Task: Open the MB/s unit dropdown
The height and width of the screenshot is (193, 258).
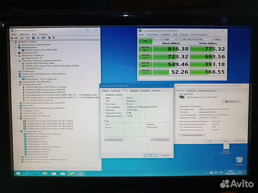Action: (x=220, y=39)
